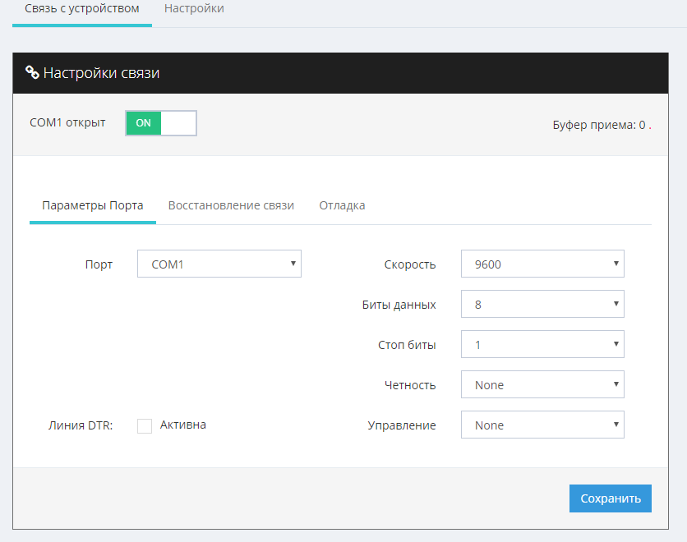Click the Настройки связи panel header
The width and height of the screenshot is (687, 542).
pyautogui.click(x=102, y=73)
